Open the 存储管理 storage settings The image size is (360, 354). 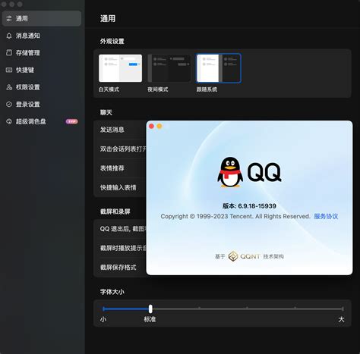point(42,53)
